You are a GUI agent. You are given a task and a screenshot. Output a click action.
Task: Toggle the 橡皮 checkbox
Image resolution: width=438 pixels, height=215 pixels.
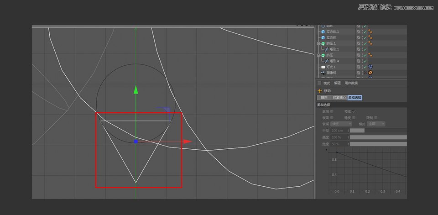click(354, 118)
